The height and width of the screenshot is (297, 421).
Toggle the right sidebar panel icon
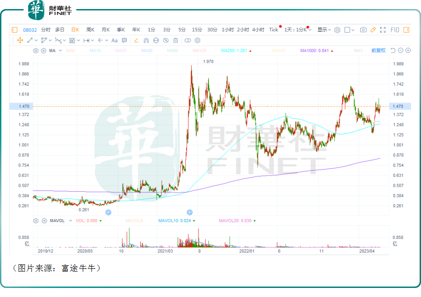tap(406, 30)
